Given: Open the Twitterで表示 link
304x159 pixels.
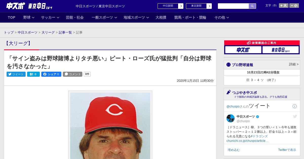Looking at the screenshot, I should coord(287,150).
